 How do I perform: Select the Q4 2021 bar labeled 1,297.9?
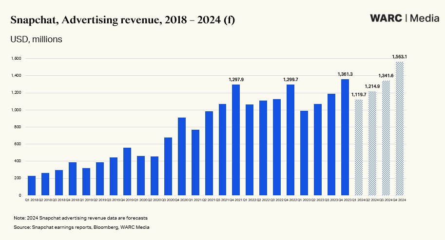236,140
